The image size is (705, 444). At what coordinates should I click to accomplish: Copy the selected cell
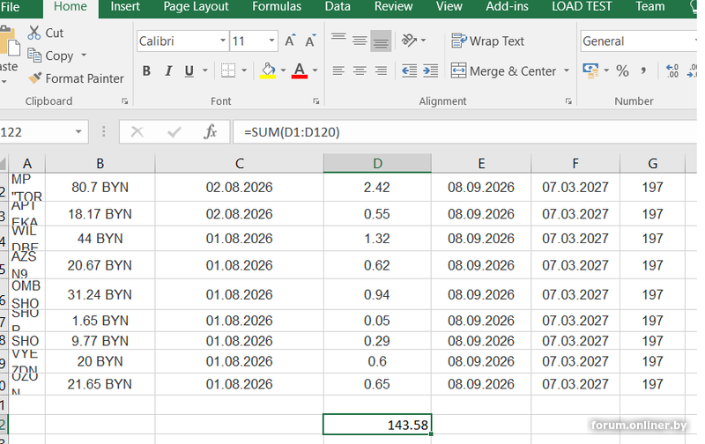tap(50, 55)
